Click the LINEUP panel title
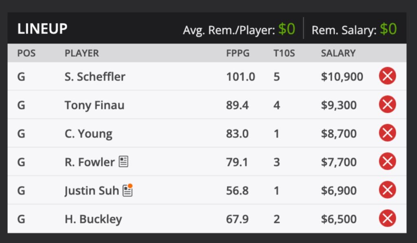 [x=42, y=28]
